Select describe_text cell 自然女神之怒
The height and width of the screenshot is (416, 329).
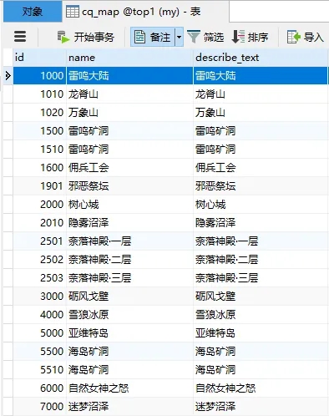coord(261,388)
